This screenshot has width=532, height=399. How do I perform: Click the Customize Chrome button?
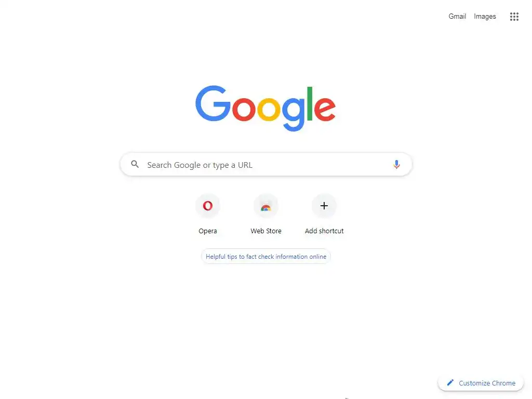pos(481,383)
